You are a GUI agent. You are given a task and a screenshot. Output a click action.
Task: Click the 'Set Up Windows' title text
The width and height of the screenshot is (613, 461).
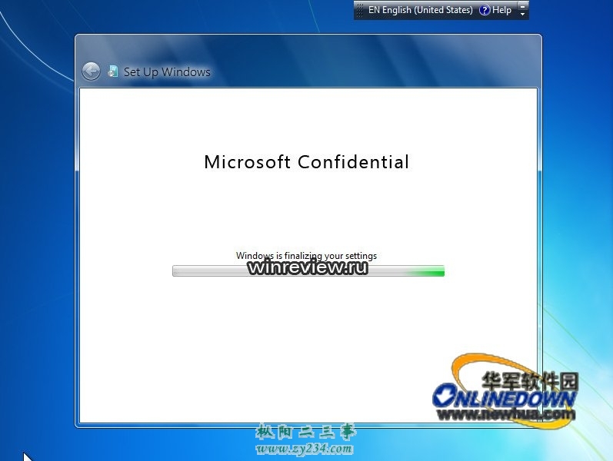(x=167, y=72)
